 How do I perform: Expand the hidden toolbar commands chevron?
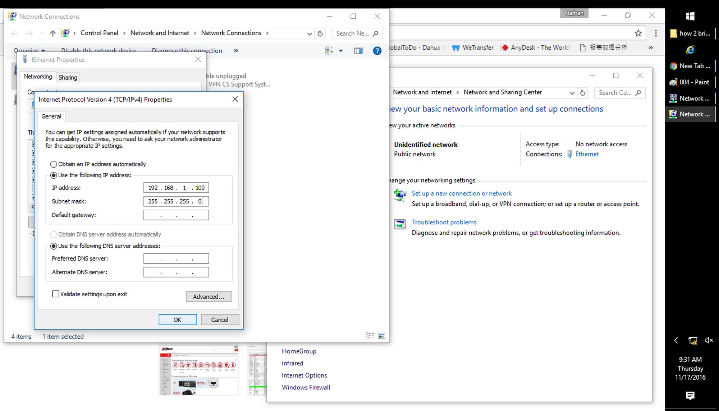click(x=236, y=51)
